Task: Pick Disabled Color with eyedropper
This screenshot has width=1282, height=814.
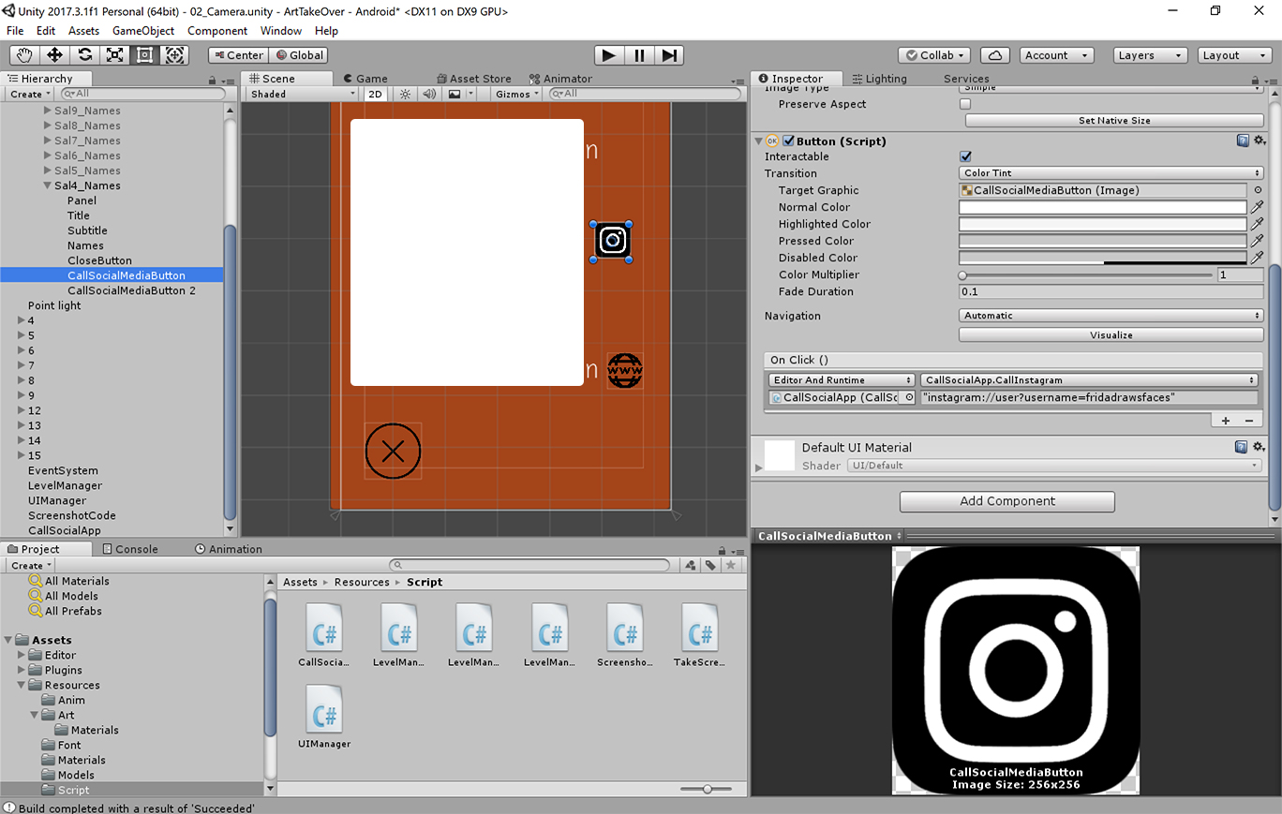Action: pos(1258,258)
